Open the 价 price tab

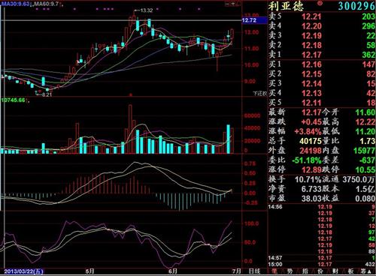(320, 271)
